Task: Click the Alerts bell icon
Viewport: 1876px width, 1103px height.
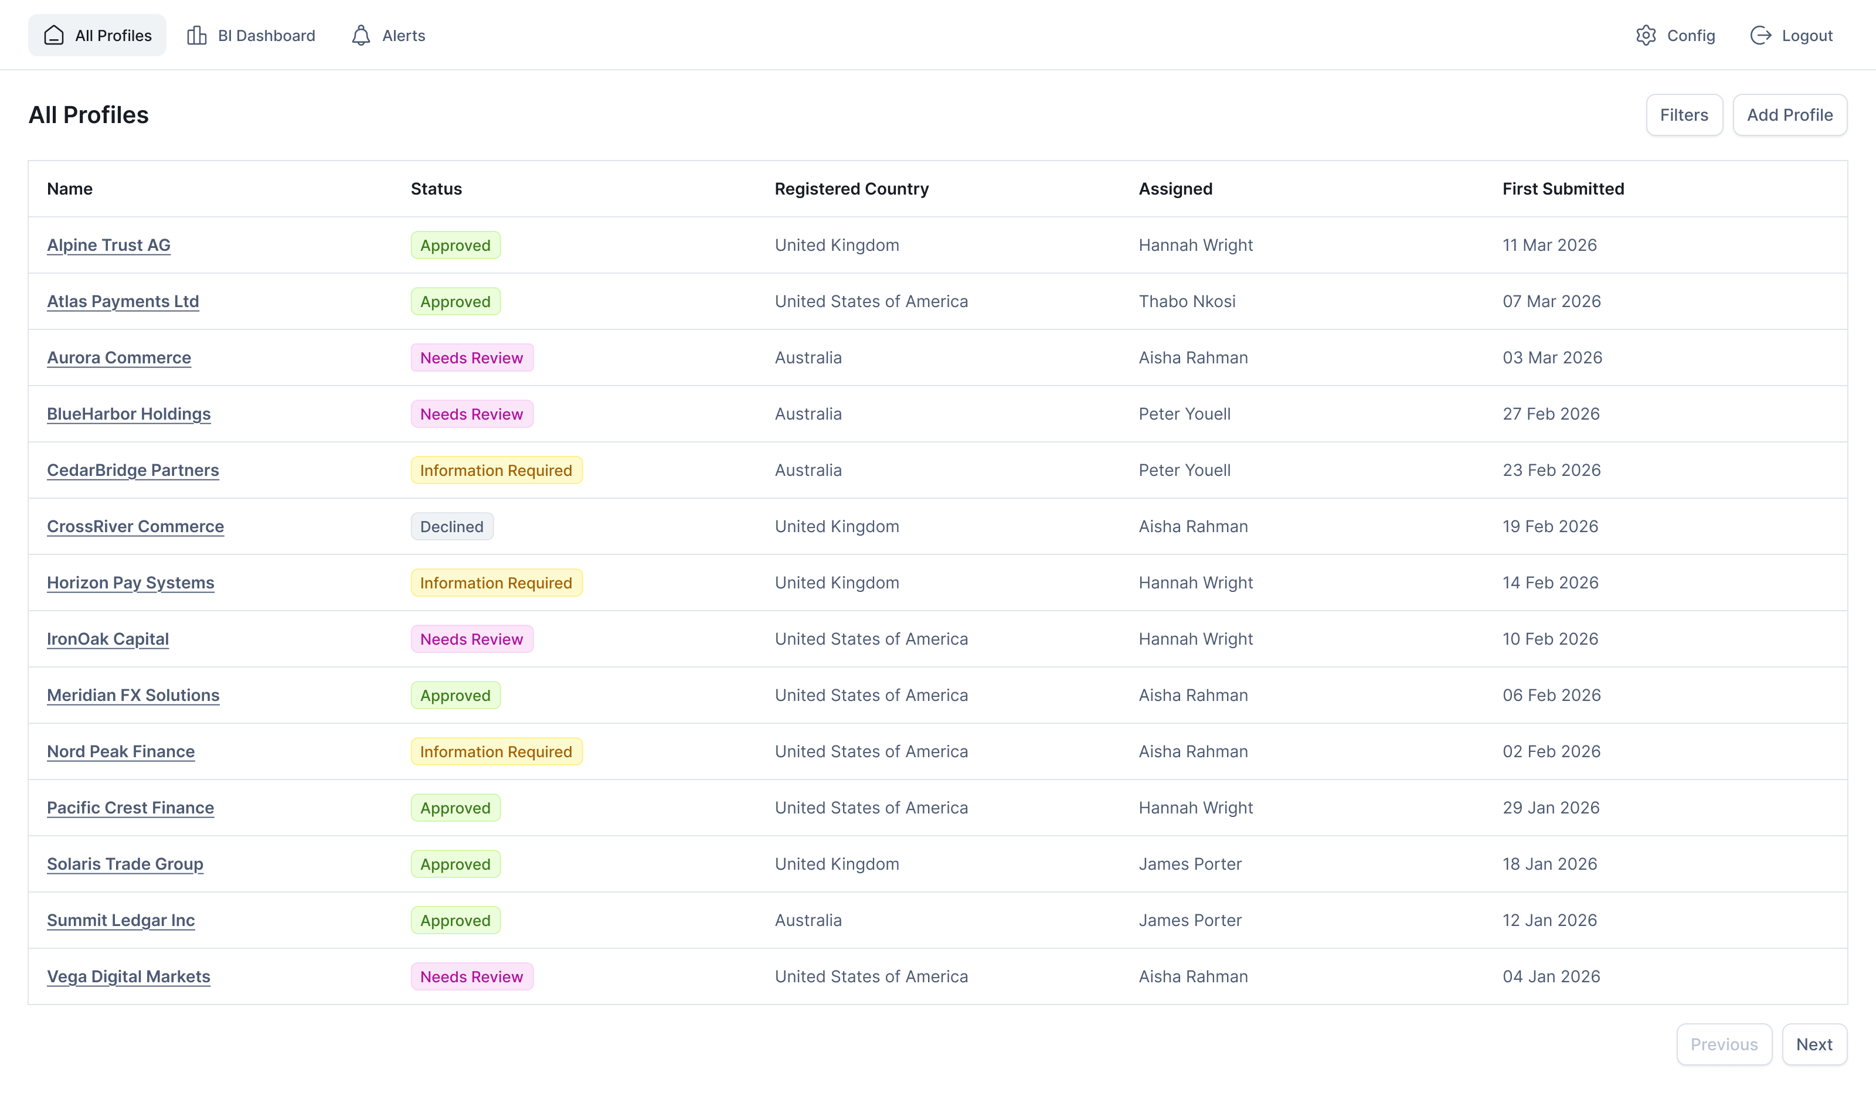Action: [361, 35]
